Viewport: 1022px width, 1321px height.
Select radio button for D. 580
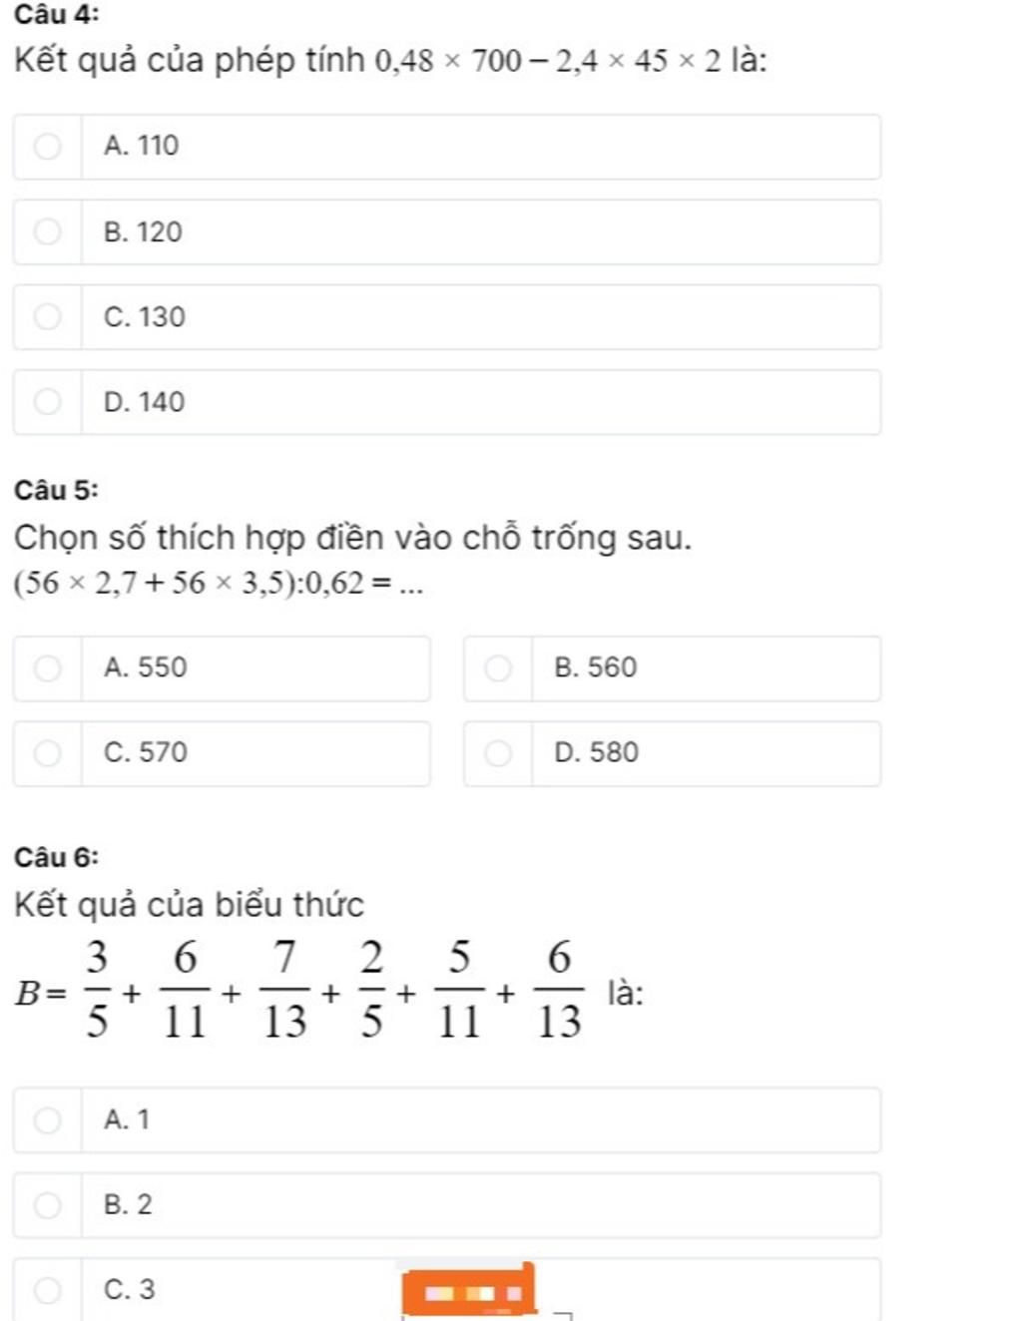coord(498,753)
